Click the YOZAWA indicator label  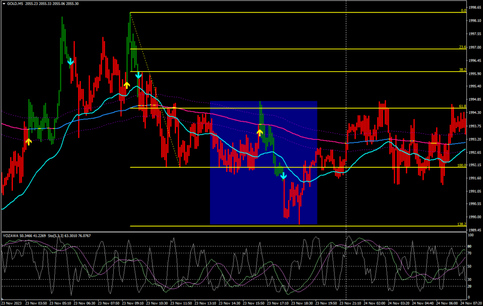(x=11, y=235)
